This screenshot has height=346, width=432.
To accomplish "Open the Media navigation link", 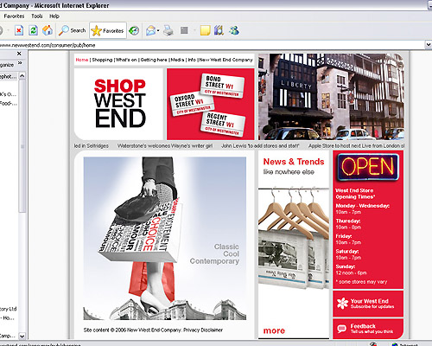I will click(x=177, y=60).
